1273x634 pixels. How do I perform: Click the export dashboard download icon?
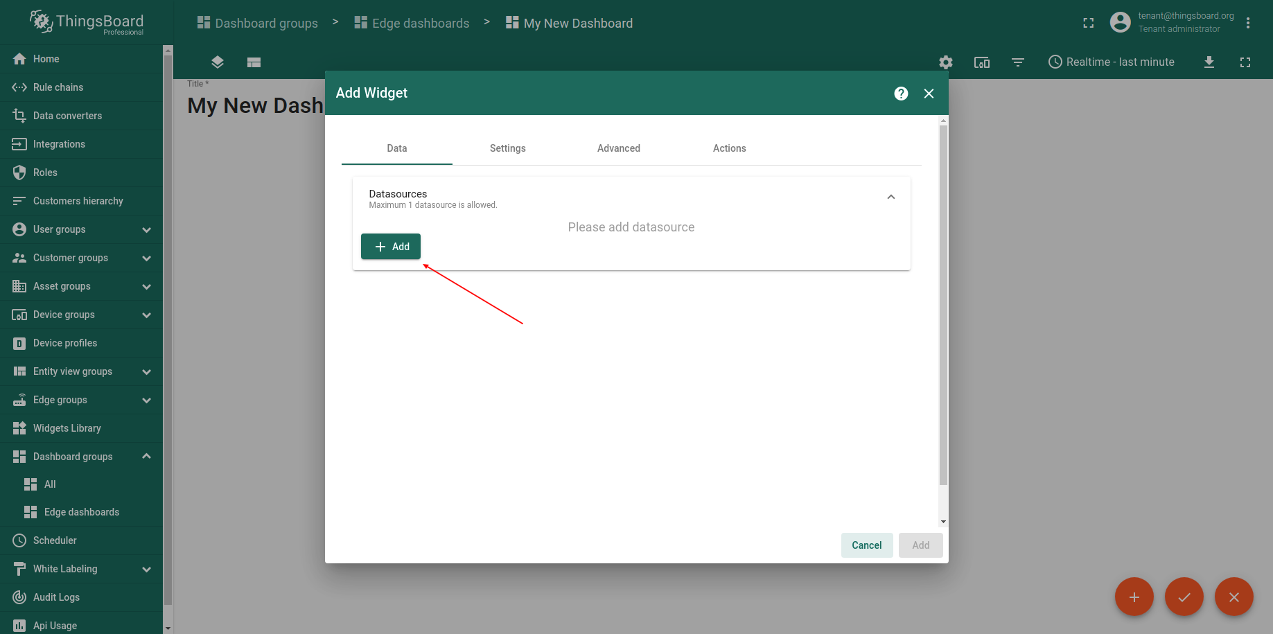coord(1209,62)
